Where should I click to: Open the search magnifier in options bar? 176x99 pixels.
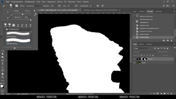(164, 6)
